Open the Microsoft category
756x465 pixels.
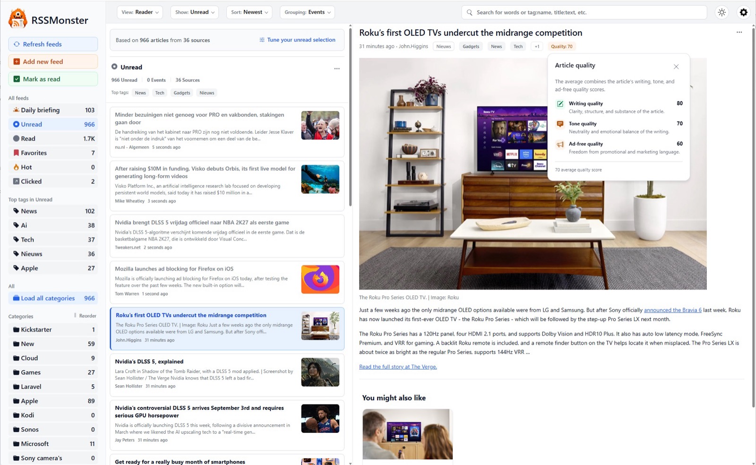[x=53, y=444]
